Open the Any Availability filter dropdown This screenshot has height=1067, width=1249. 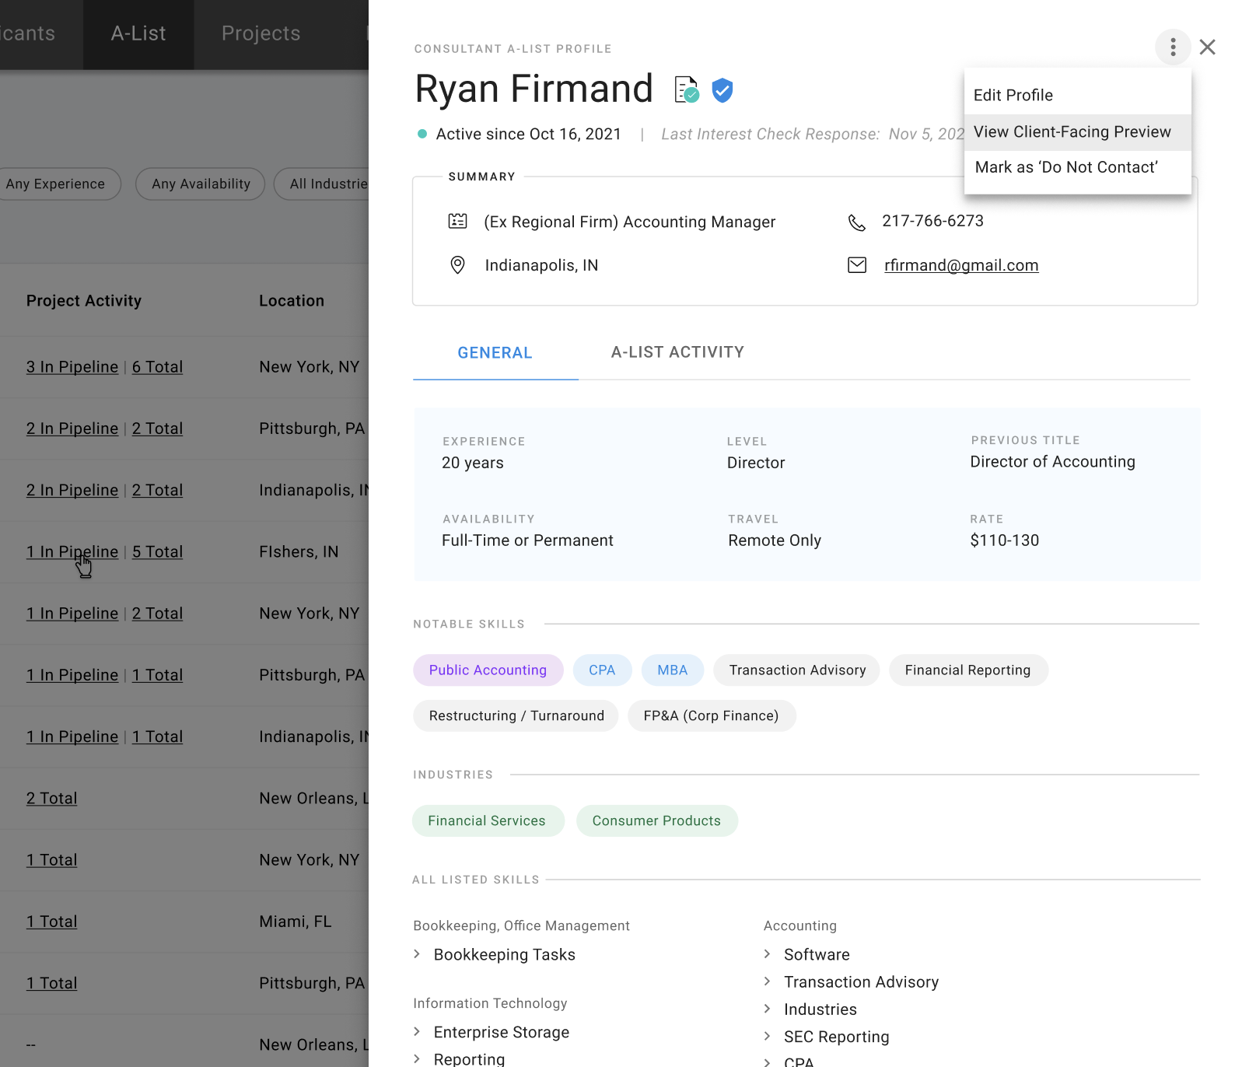point(200,184)
